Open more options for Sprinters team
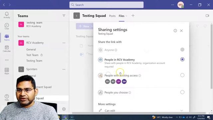Image resolution: width=213 pixels, height=120 pixels. click(64, 69)
